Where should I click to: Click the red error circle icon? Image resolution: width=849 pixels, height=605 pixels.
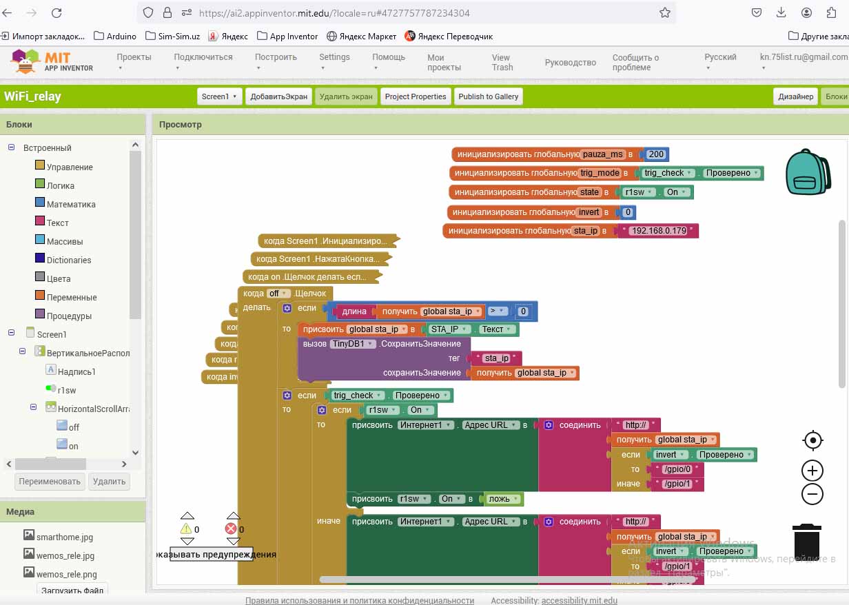231,529
